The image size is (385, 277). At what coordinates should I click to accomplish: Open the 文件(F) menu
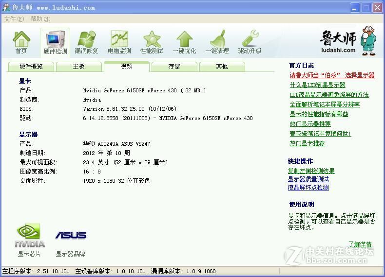tap(14, 19)
